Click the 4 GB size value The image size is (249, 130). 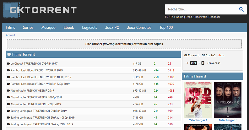[136, 97]
